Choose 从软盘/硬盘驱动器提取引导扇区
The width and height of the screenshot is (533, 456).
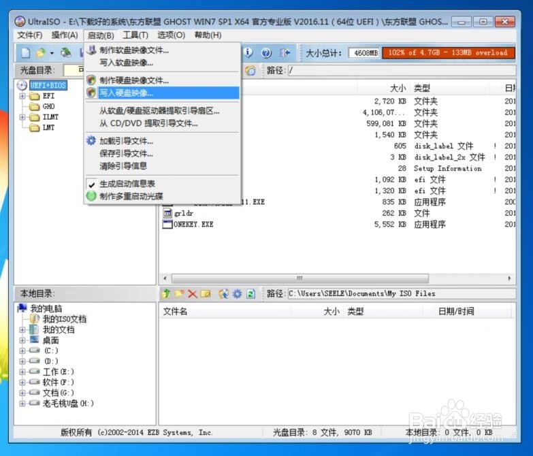click(x=163, y=111)
